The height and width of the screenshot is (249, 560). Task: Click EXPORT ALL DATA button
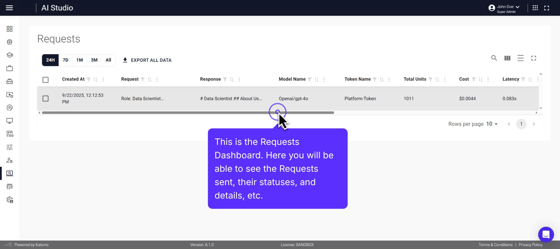[x=147, y=60]
